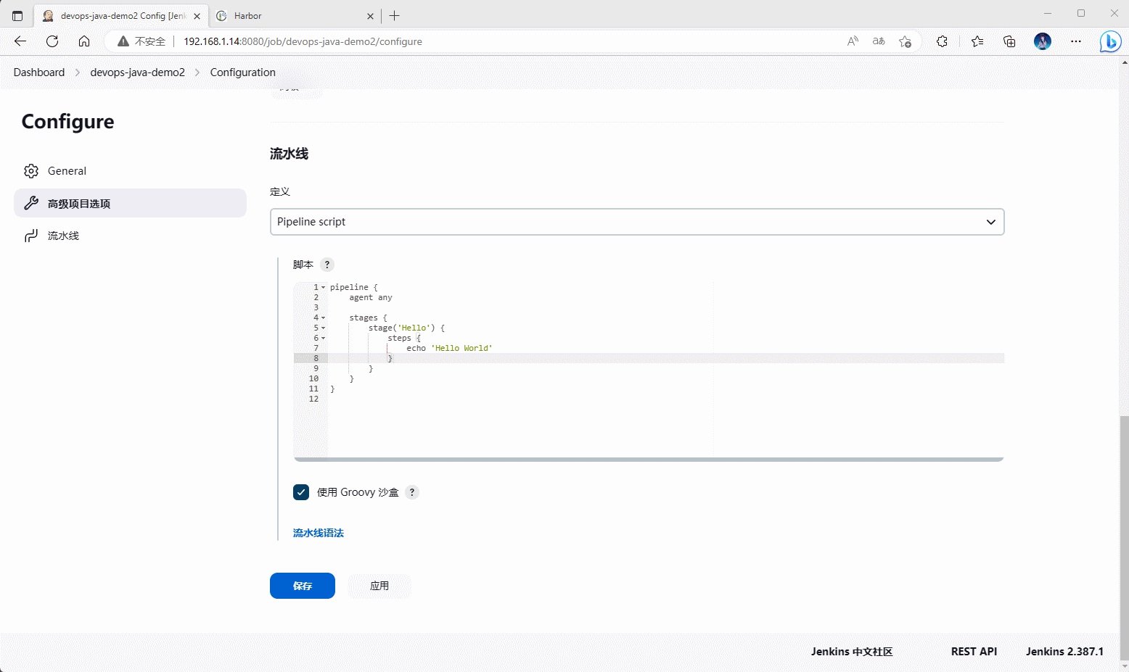The height and width of the screenshot is (672, 1129).
Task: Open the collections icon
Action: (1009, 41)
